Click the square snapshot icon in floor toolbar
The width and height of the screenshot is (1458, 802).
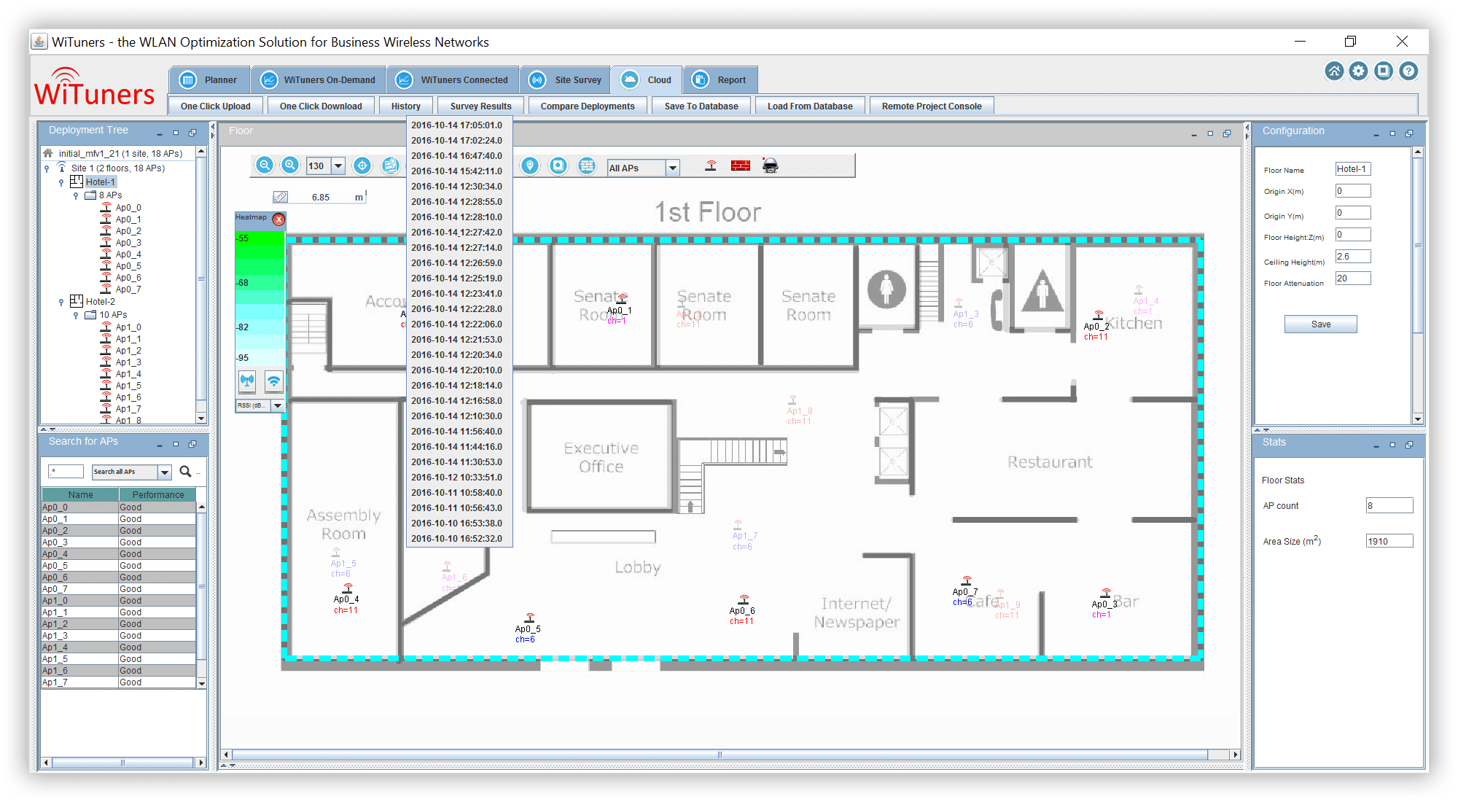tap(558, 166)
